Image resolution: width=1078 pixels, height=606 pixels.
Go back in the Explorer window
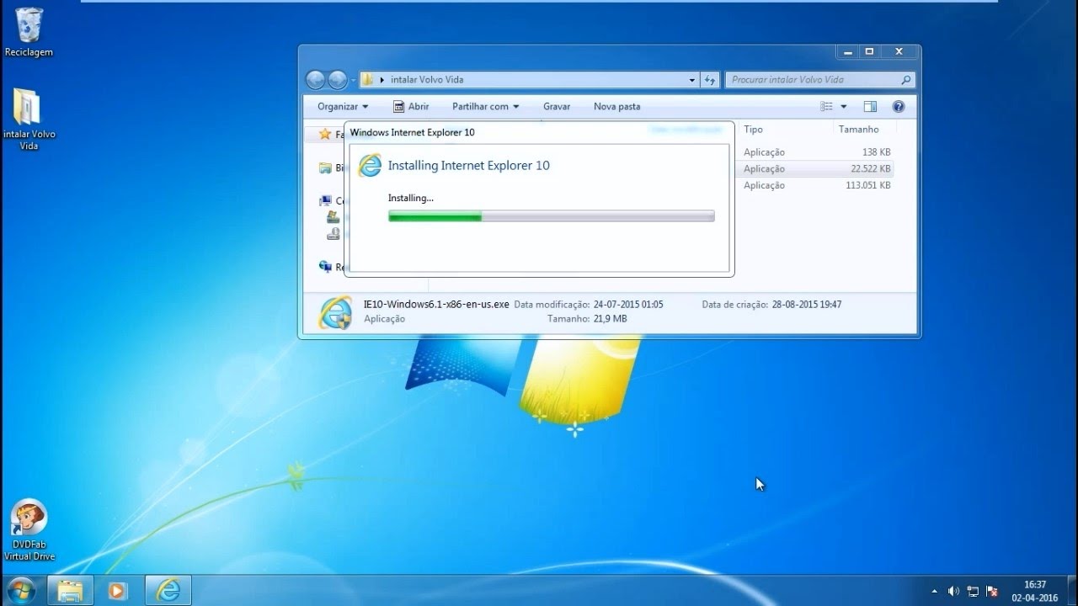pos(316,80)
